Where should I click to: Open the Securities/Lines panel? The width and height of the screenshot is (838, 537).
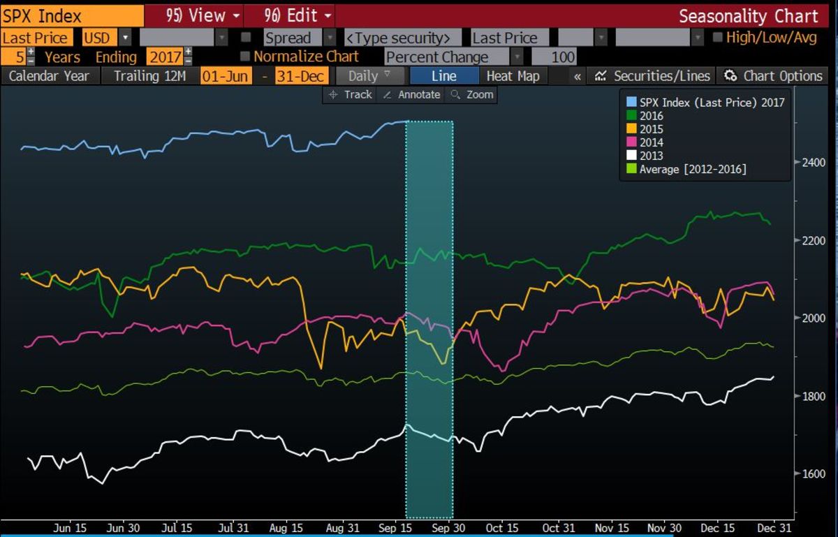[652, 75]
